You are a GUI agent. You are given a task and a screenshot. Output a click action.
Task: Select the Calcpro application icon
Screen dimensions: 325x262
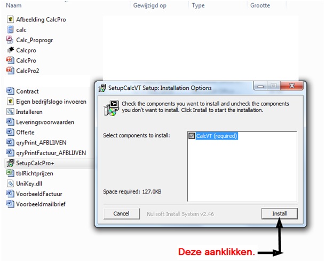10,50
